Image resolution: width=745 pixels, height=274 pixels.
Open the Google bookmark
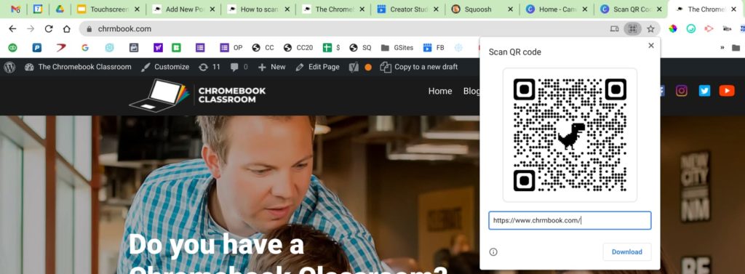85,47
